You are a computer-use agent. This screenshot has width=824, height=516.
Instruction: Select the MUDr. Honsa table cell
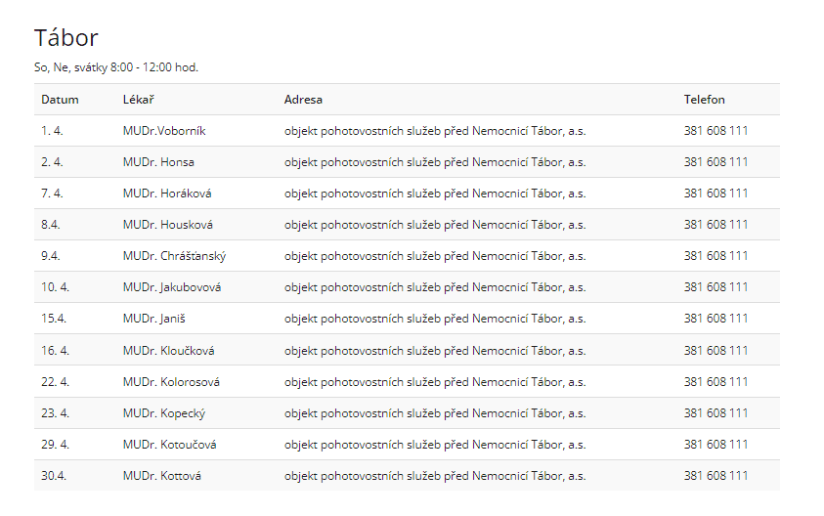point(158,162)
